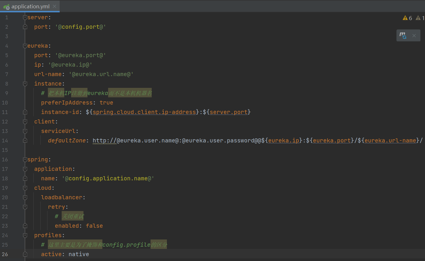
Task: Click the instance-id key
Action: (x=60, y=112)
